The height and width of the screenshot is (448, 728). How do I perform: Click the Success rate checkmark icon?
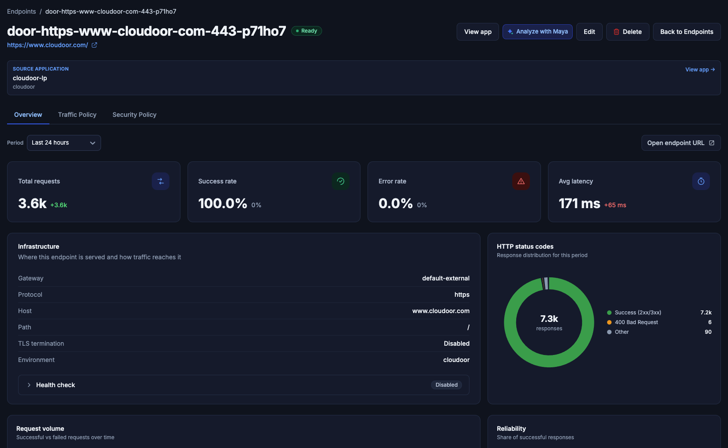(341, 181)
